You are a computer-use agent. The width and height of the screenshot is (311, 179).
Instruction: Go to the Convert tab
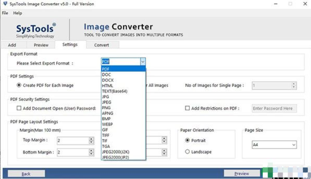102,45
